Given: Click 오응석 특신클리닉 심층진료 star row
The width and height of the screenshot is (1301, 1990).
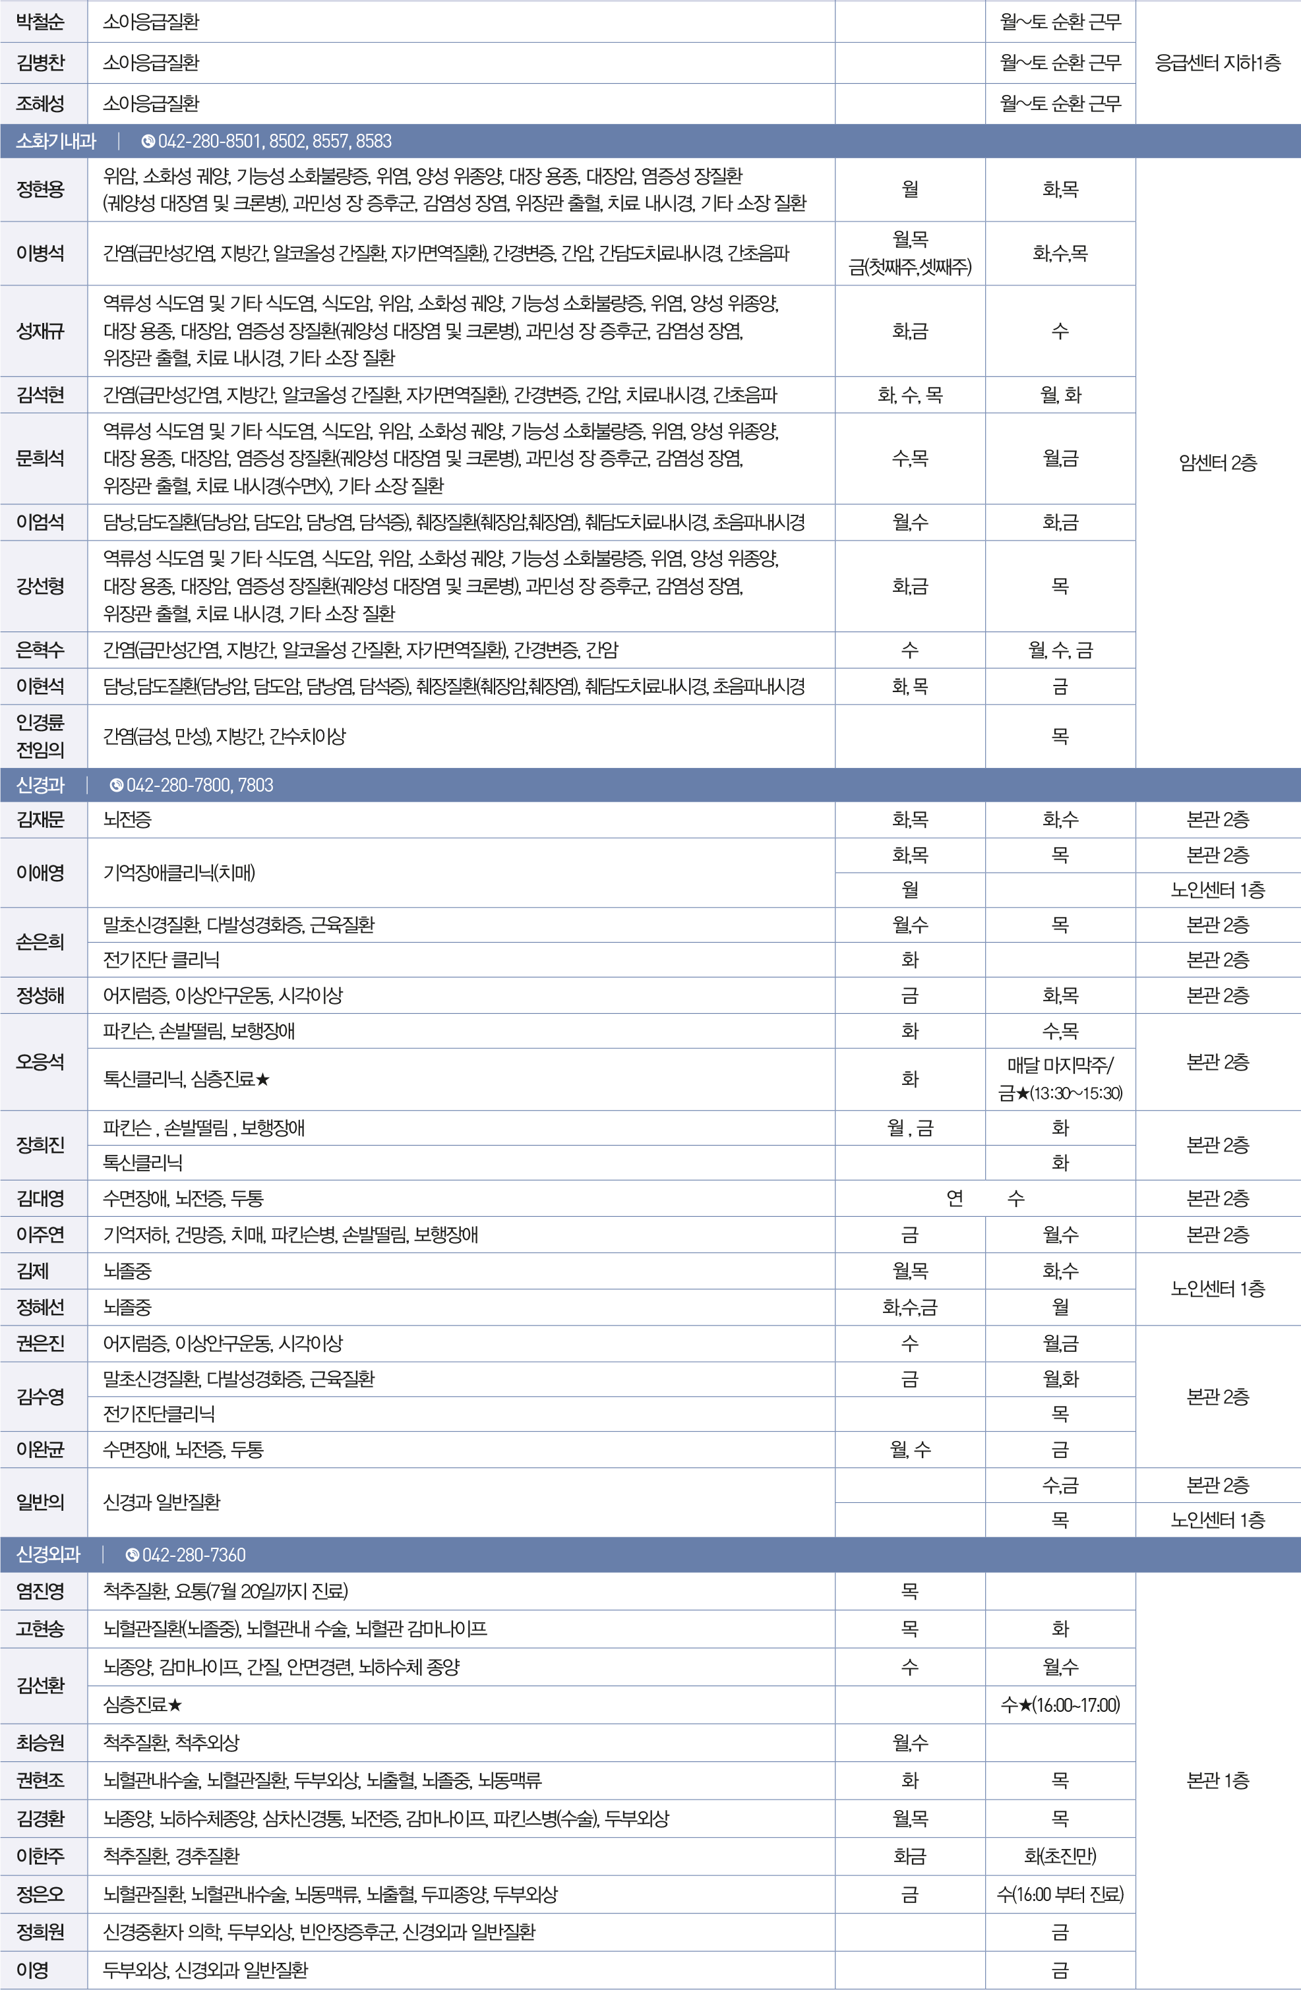Looking at the screenshot, I should point(187,1080).
